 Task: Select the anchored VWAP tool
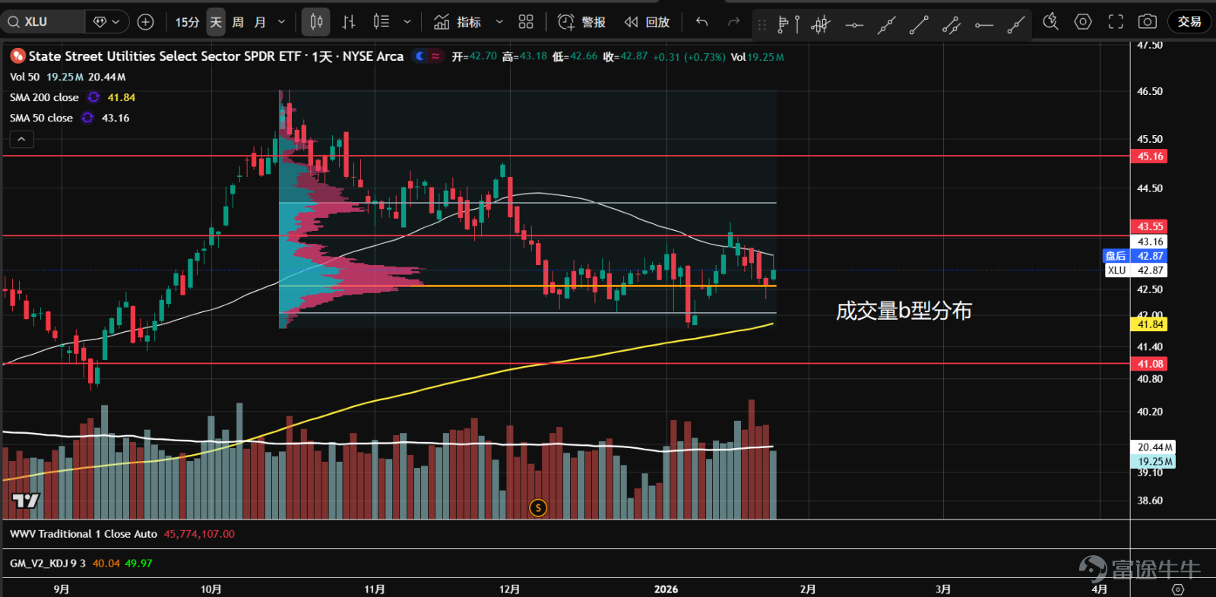[x=820, y=25]
